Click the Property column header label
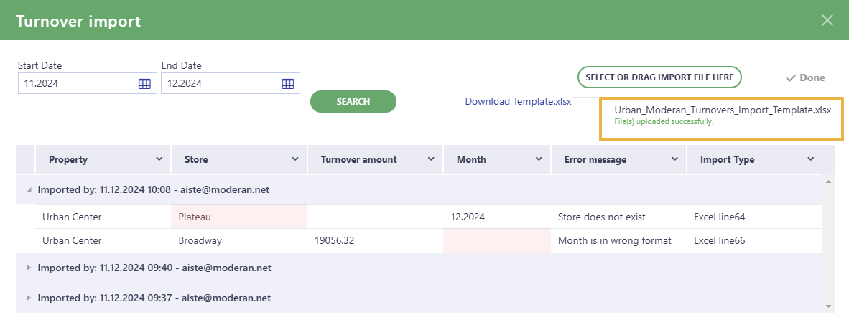The image size is (849, 325). tap(68, 159)
